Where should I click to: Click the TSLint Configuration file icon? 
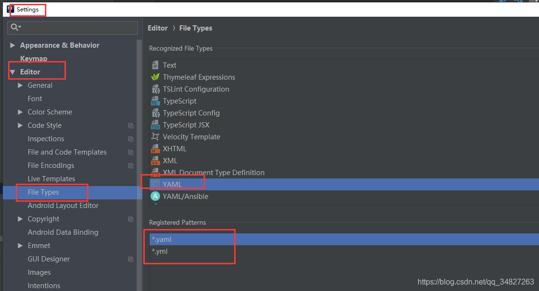156,89
